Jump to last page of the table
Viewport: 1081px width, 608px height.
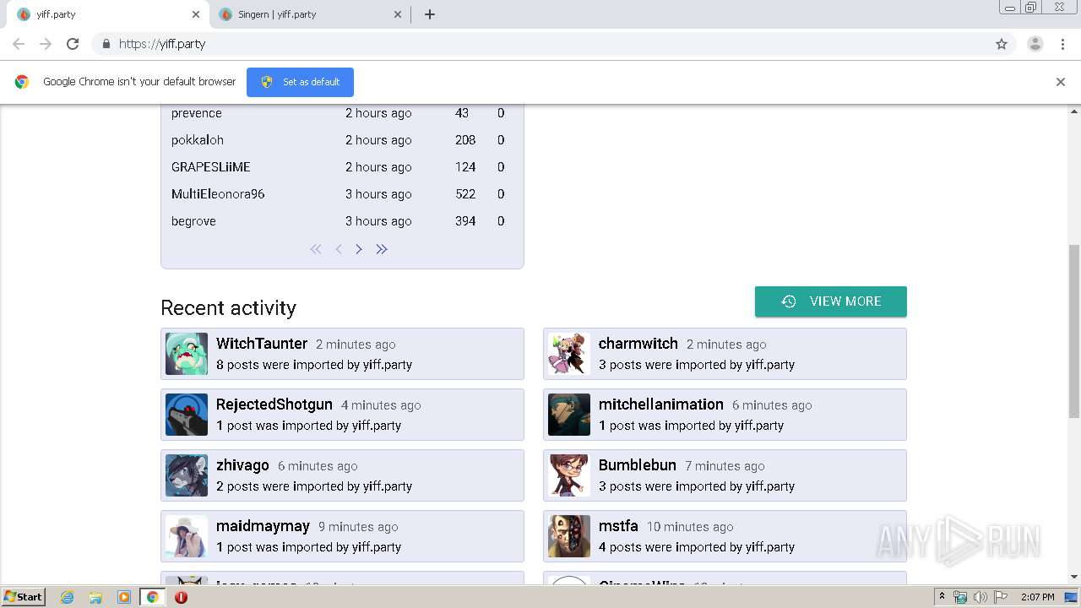tap(382, 249)
